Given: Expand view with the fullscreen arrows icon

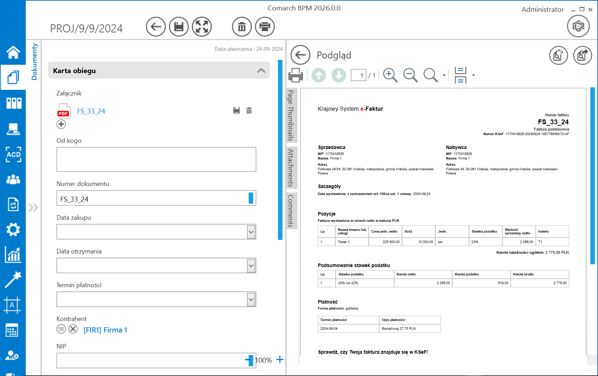Looking at the screenshot, I should click(202, 27).
